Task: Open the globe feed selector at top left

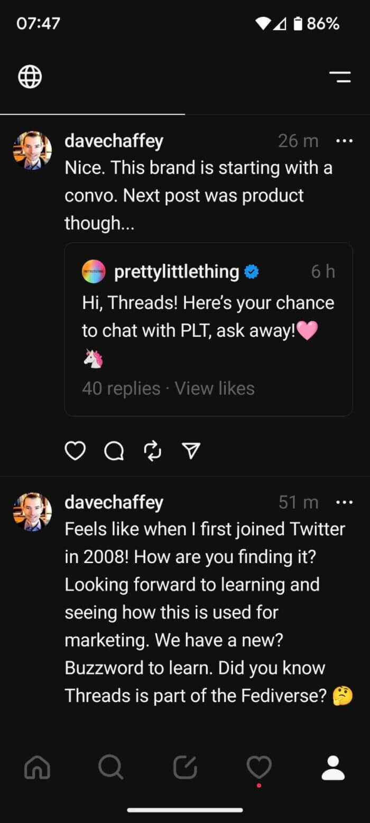Action: [x=30, y=76]
